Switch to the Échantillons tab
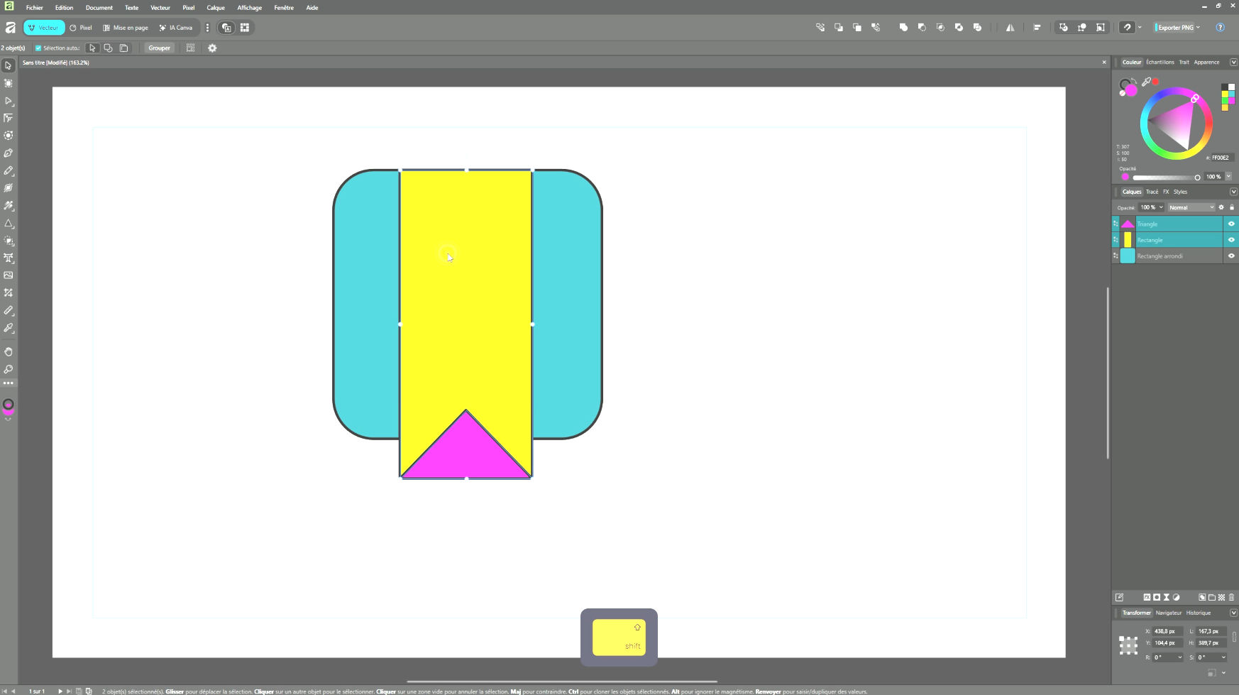This screenshot has height=695, width=1239. [x=1160, y=62]
